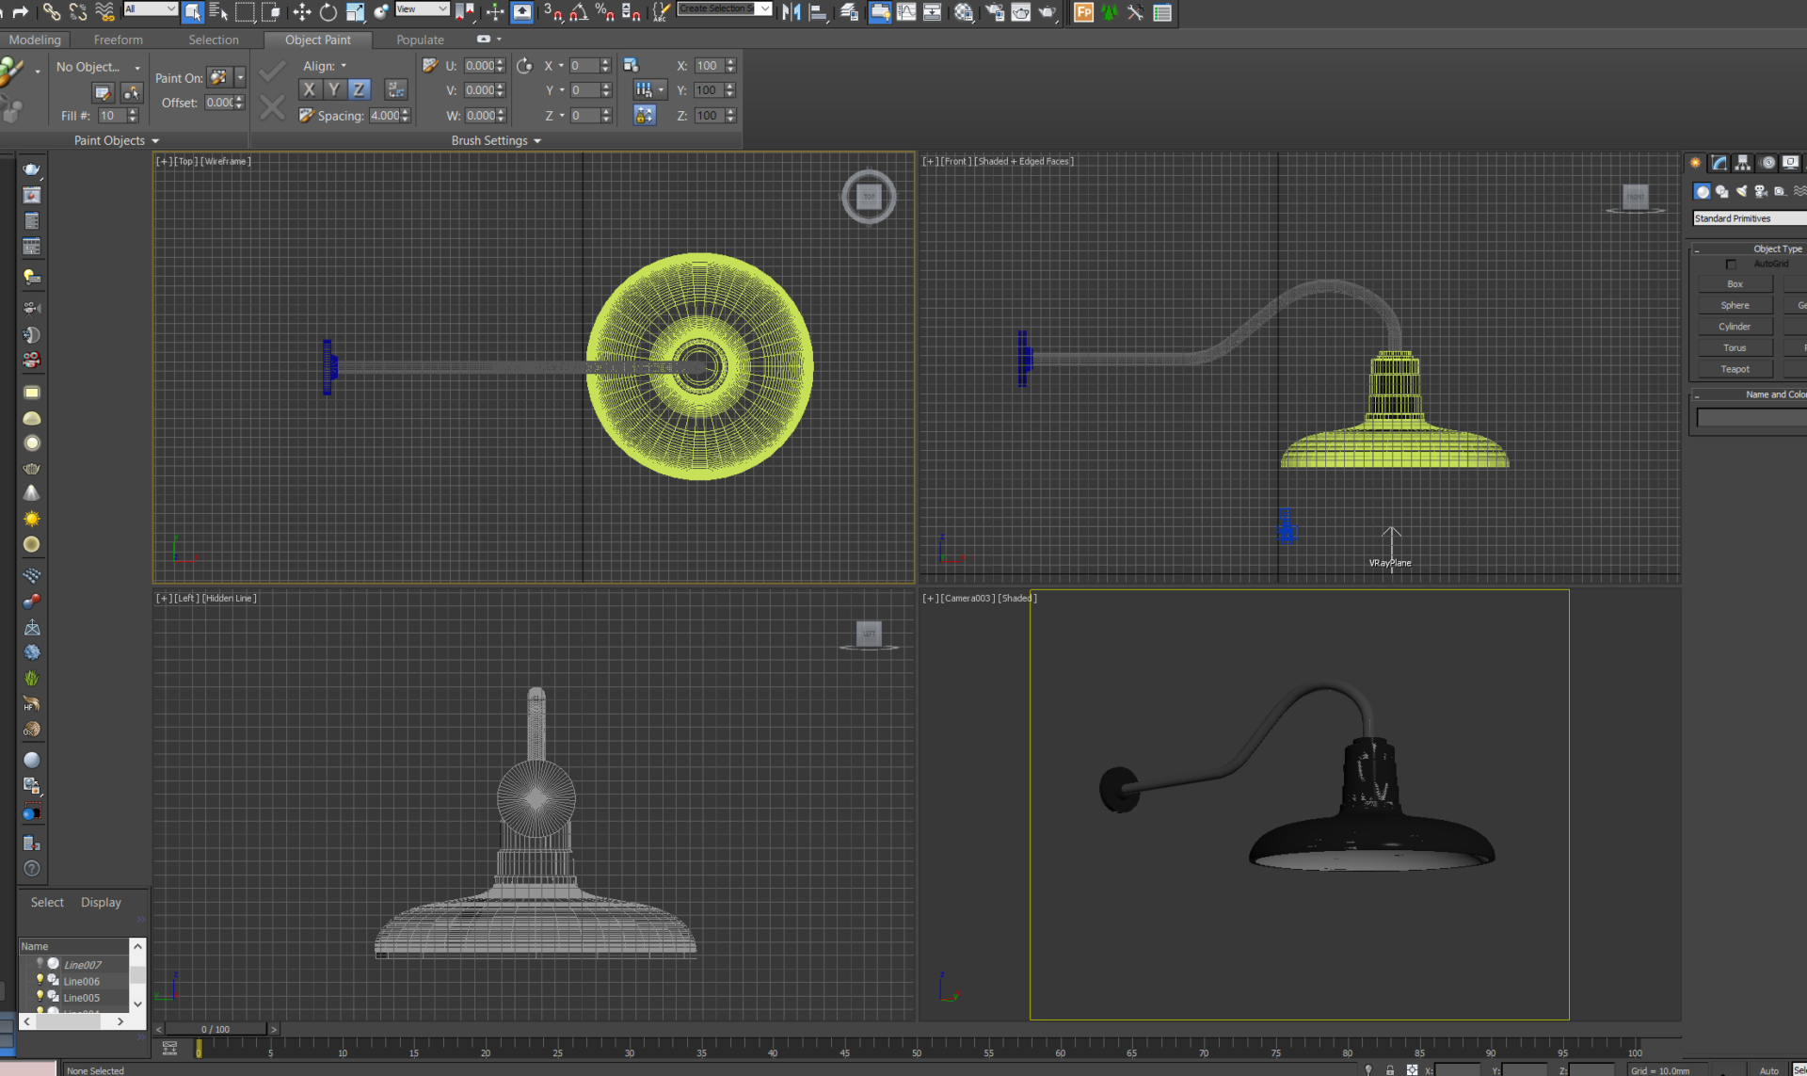This screenshot has height=1076, width=1807.
Task: Click the Cylinder primitive button
Action: point(1735,327)
